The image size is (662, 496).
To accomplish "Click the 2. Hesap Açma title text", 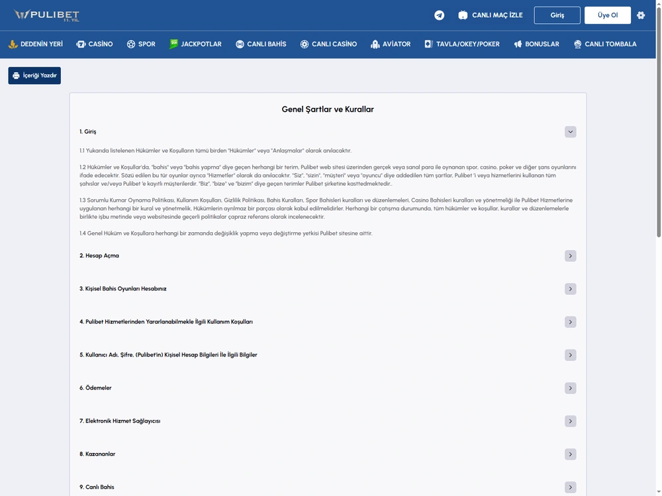I will click(99, 255).
